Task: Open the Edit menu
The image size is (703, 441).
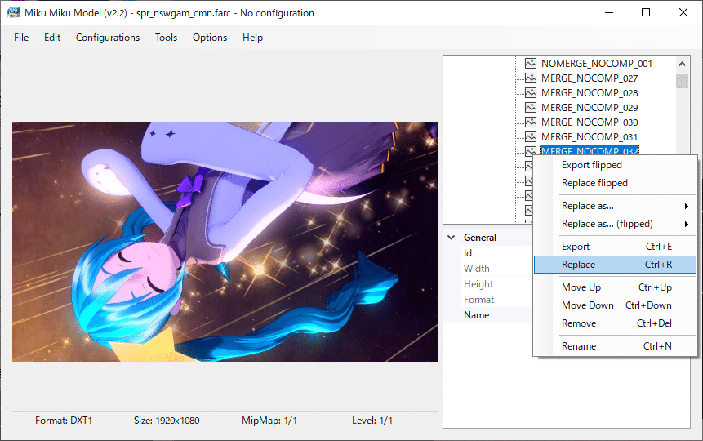Action: 52,38
